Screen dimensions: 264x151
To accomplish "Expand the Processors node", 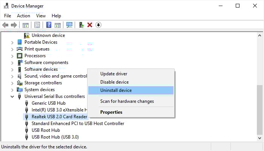I will pos(12,56).
